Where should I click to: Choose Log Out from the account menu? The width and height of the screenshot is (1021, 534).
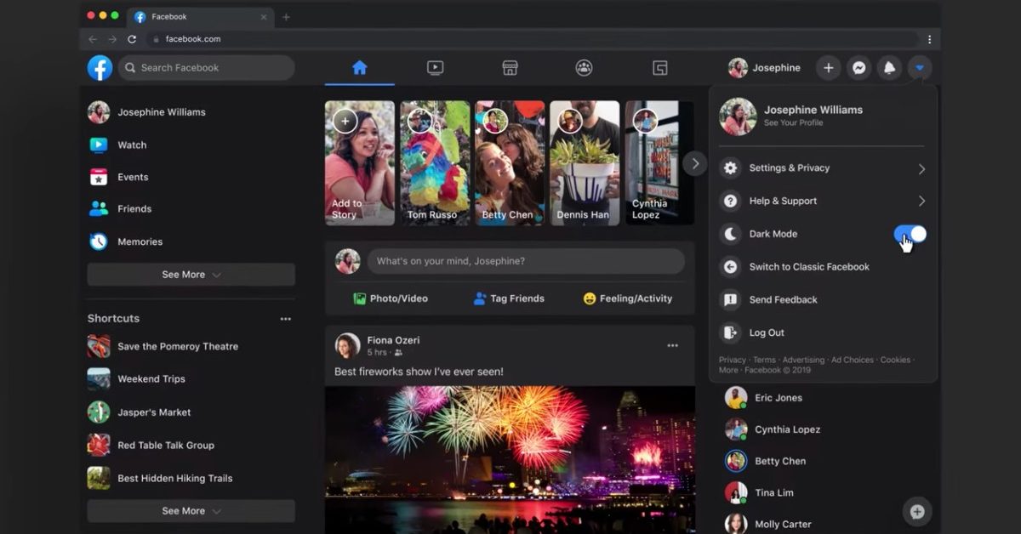tap(766, 332)
